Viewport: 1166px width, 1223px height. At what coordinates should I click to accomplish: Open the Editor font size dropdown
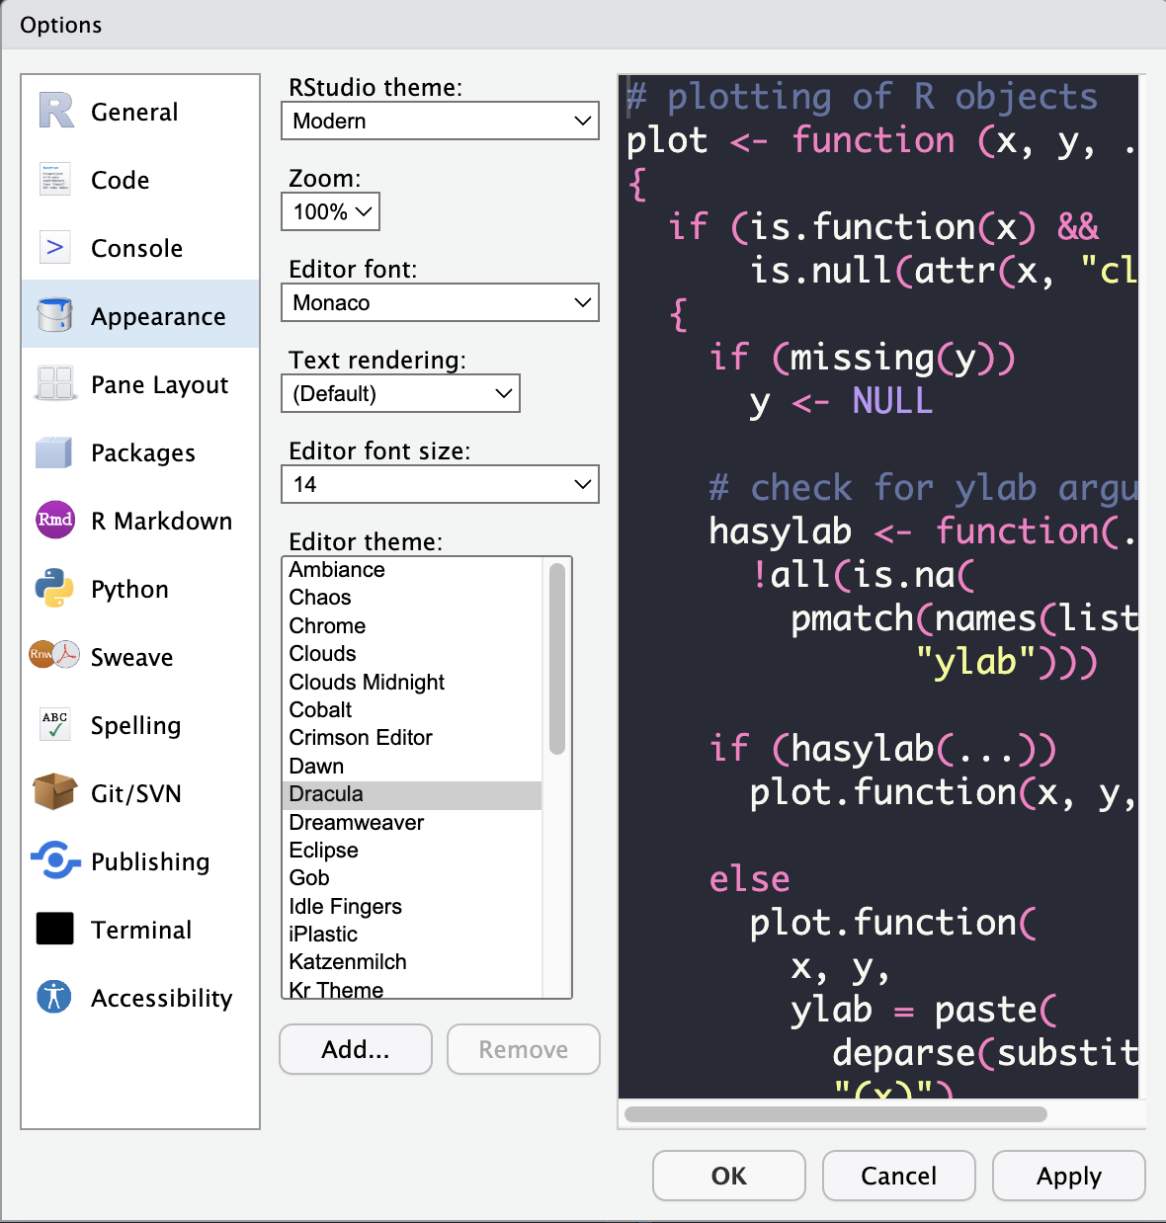pos(440,484)
